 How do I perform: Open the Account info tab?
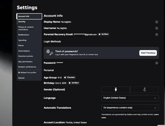pos(29,16)
